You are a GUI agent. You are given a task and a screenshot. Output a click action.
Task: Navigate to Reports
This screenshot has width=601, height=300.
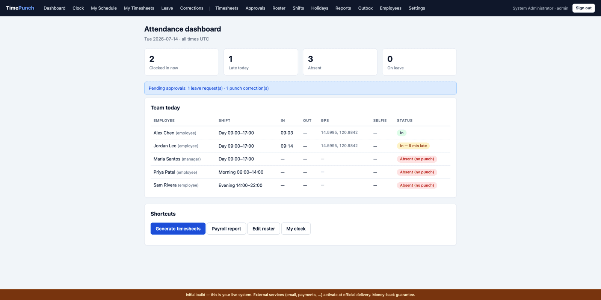coord(343,8)
